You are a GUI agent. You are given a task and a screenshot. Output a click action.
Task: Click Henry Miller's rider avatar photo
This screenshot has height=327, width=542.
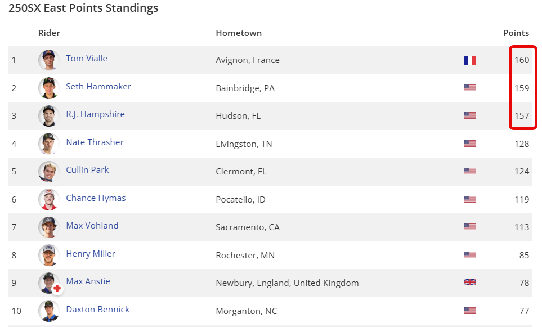(49, 255)
